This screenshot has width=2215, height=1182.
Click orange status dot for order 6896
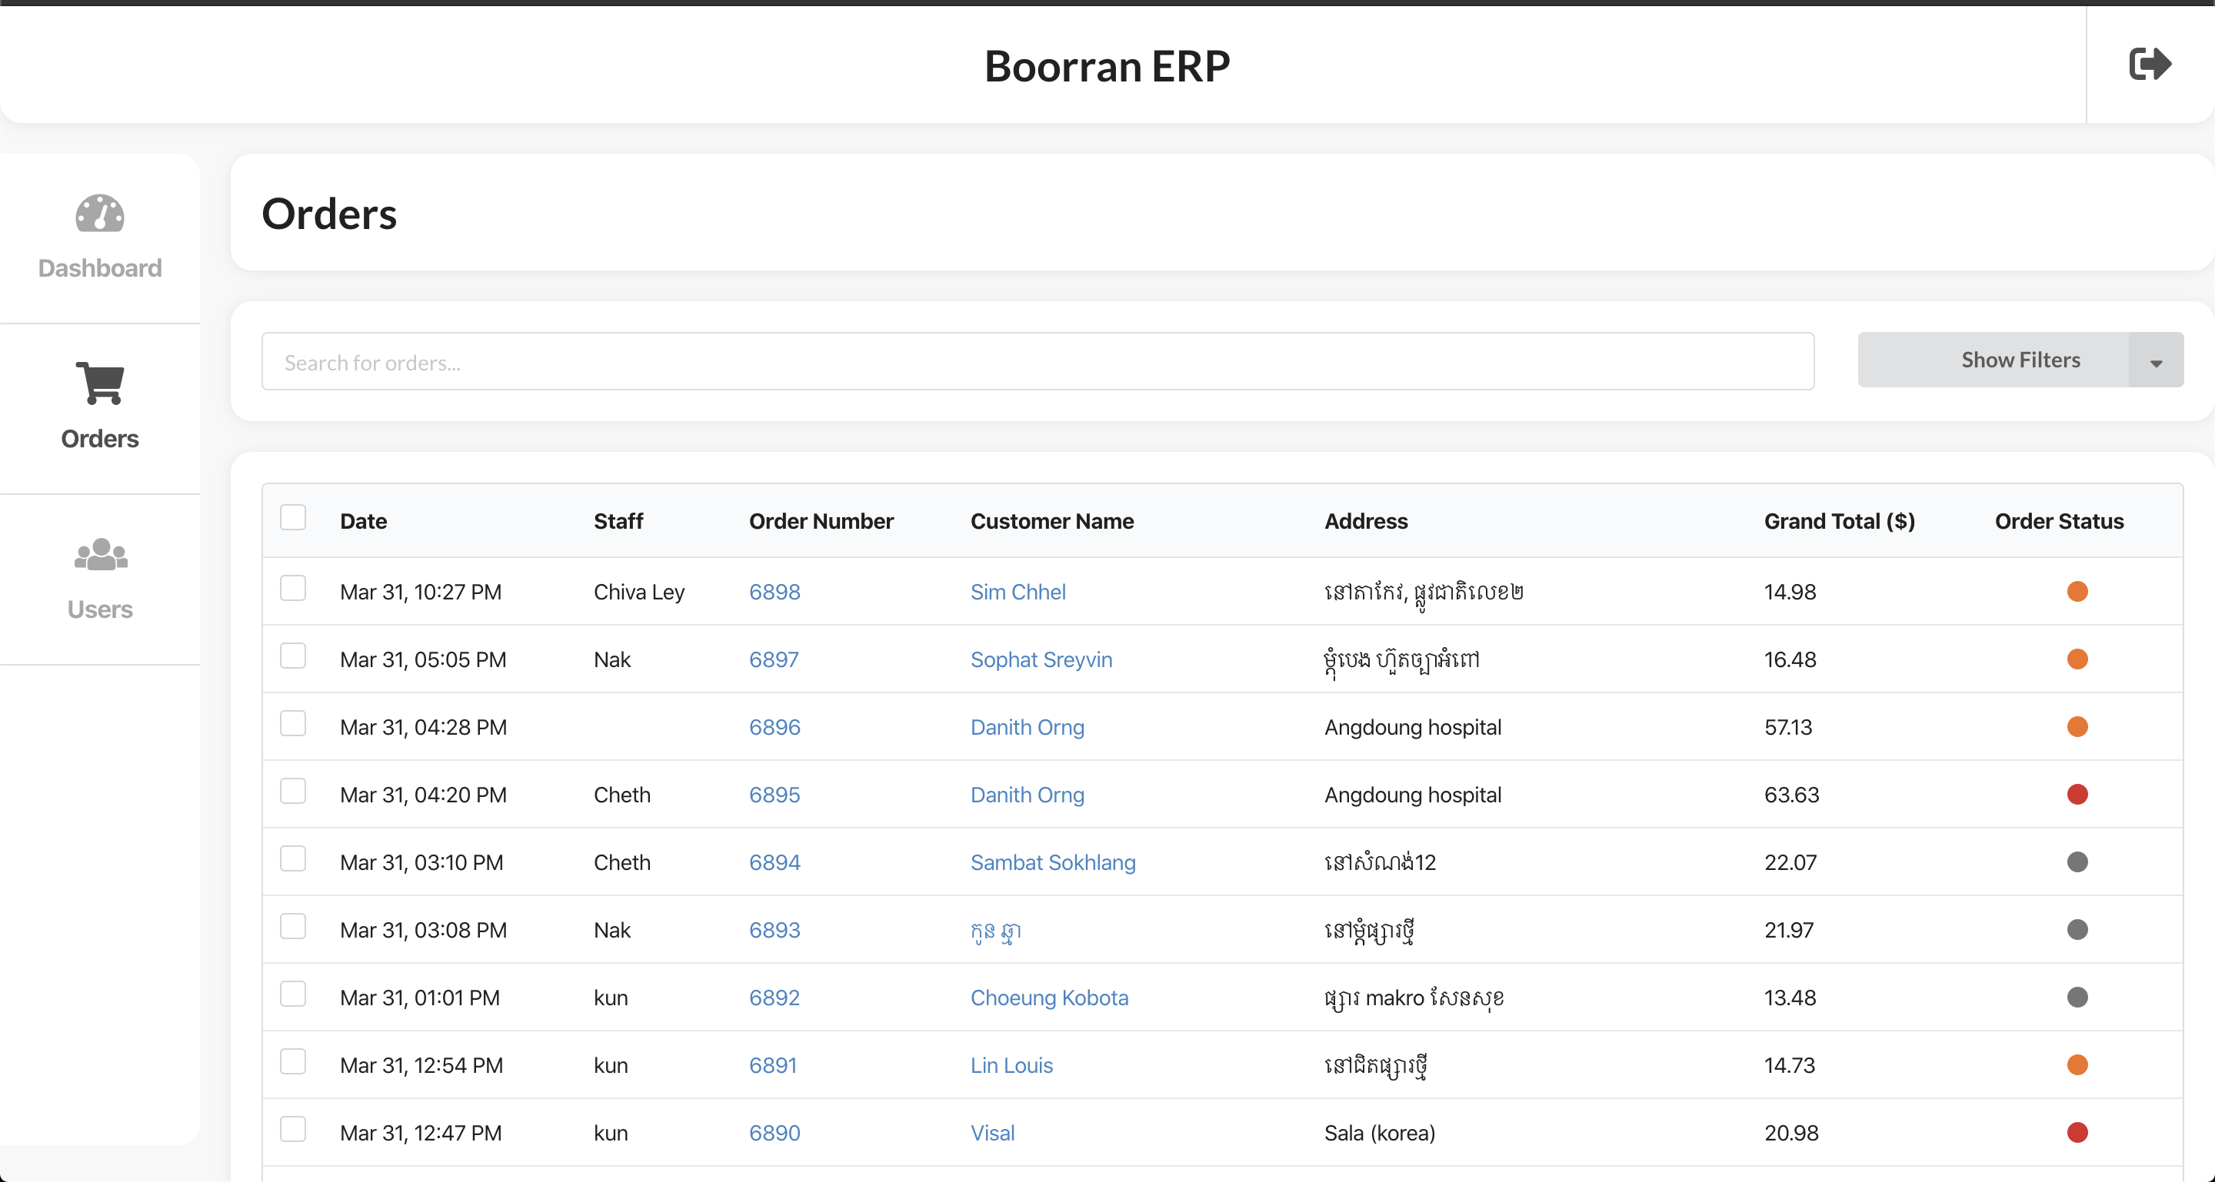2077,728
